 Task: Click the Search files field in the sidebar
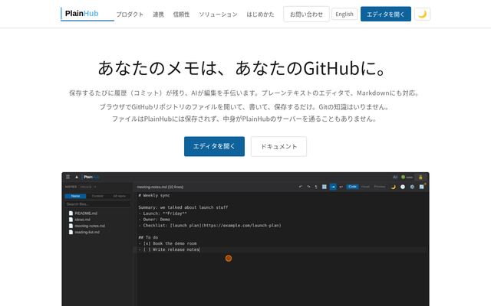97,204
